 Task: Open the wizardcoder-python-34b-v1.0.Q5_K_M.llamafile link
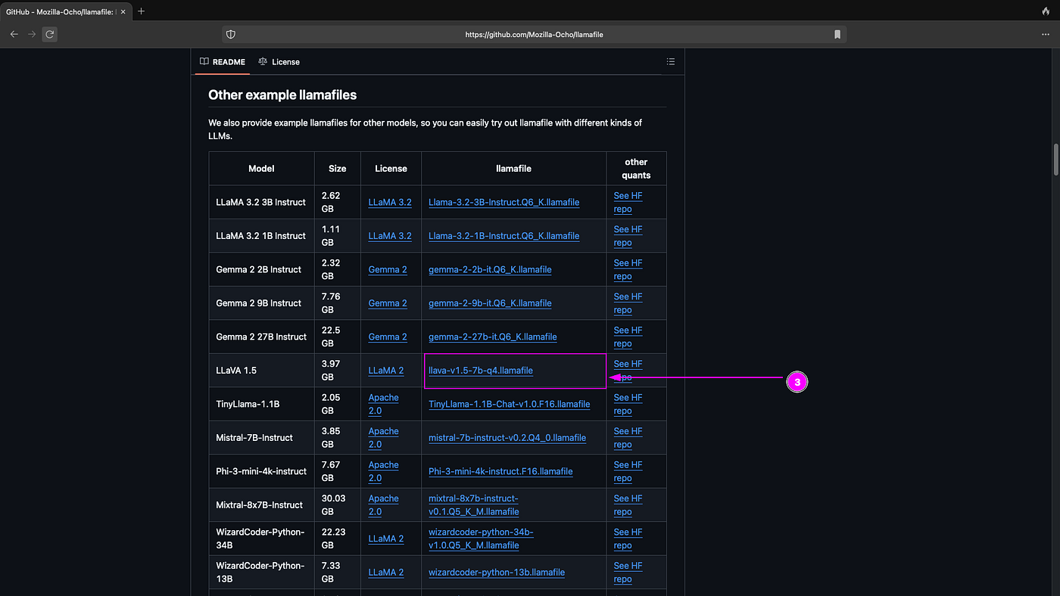click(482, 539)
